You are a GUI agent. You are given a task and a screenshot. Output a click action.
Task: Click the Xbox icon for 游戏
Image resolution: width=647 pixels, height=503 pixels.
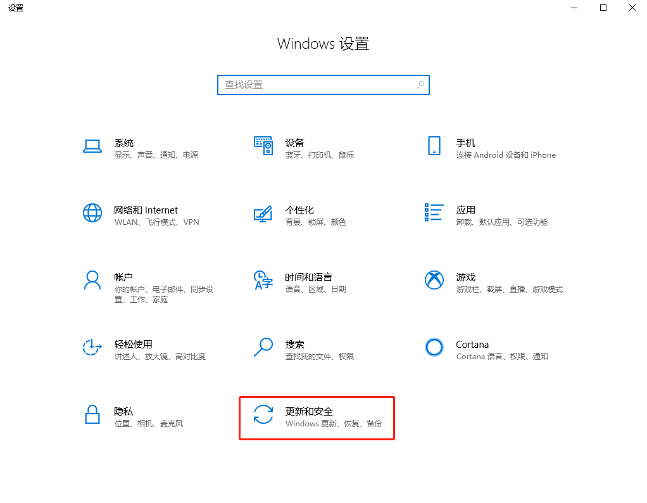pyautogui.click(x=434, y=280)
